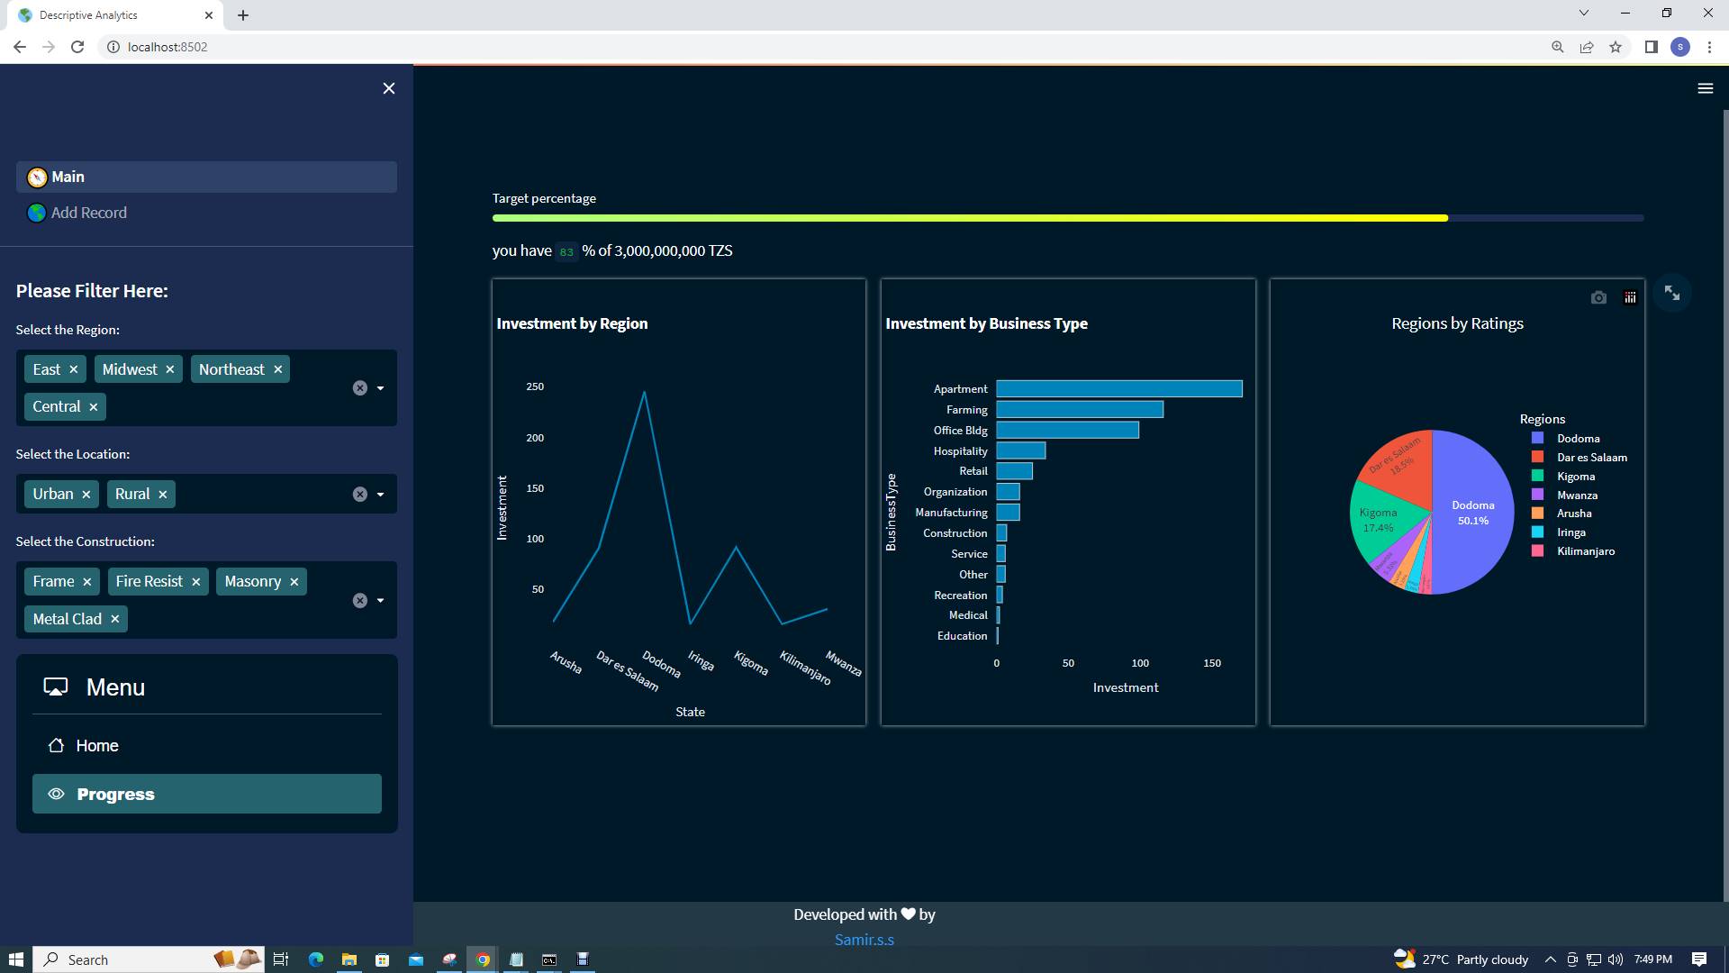Click the Home icon in the Menu panel
This screenshot has height=973, width=1729.
[x=56, y=745]
